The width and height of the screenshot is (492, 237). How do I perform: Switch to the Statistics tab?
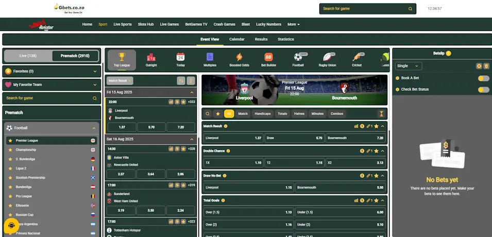(285, 39)
